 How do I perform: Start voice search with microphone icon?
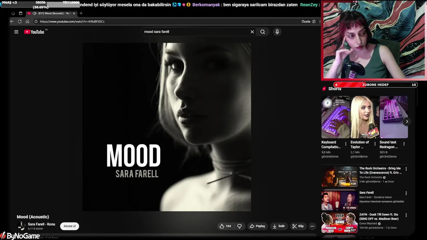pos(277,32)
